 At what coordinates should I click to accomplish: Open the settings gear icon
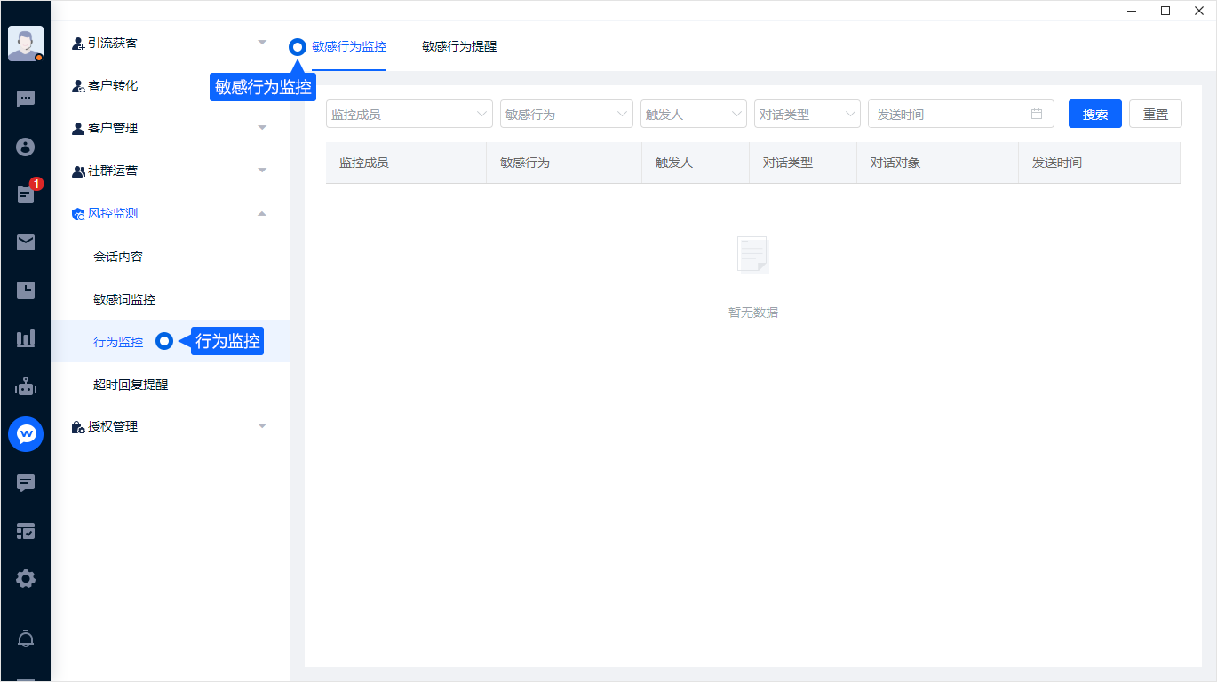coord(26,579)
